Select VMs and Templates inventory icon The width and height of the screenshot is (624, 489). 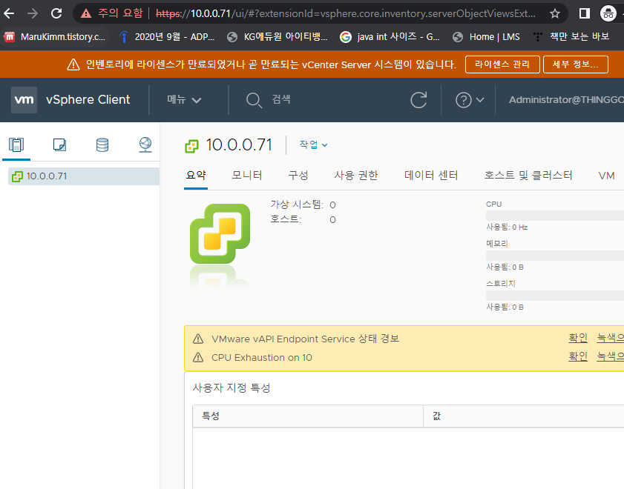[x=59, y=145]
